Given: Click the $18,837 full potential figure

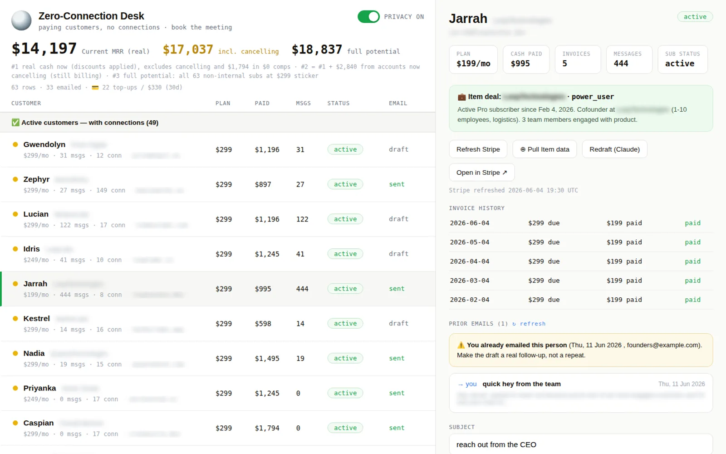Looking at the screenshot, I should coord(317,49).
